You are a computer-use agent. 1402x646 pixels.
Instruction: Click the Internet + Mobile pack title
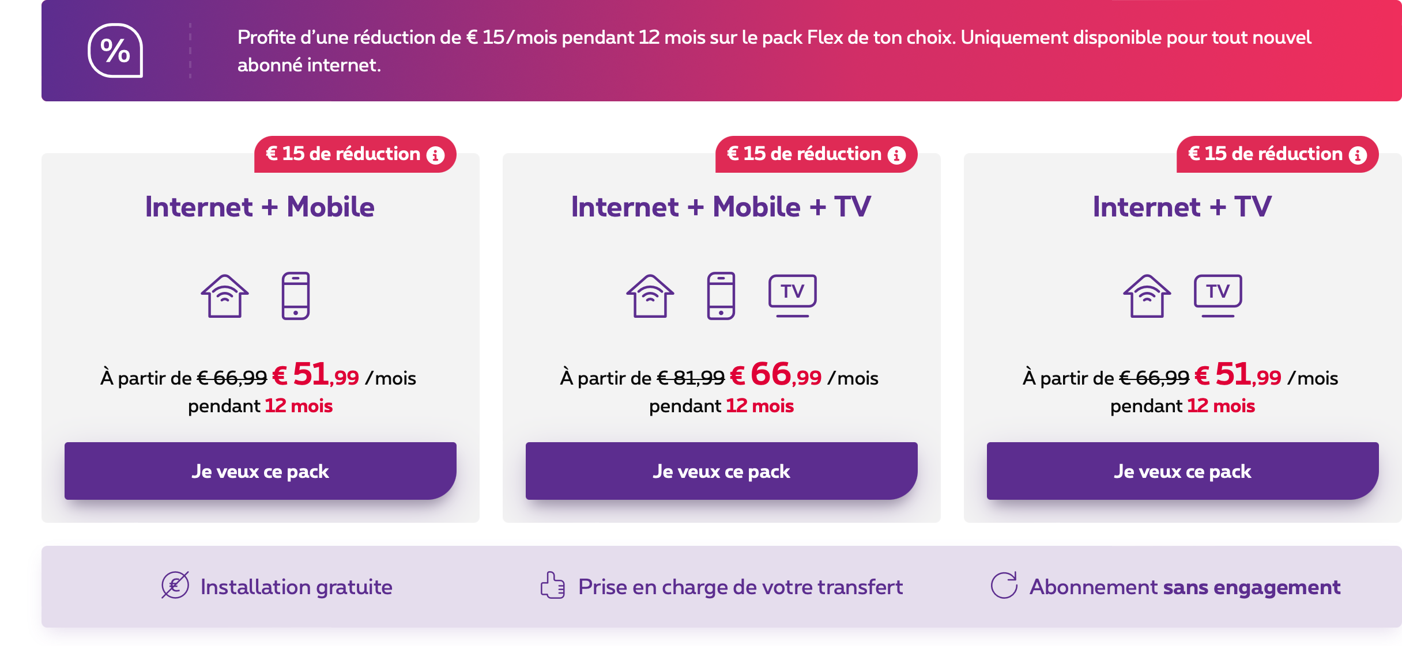pyautogui.click(x=260, y=207)
